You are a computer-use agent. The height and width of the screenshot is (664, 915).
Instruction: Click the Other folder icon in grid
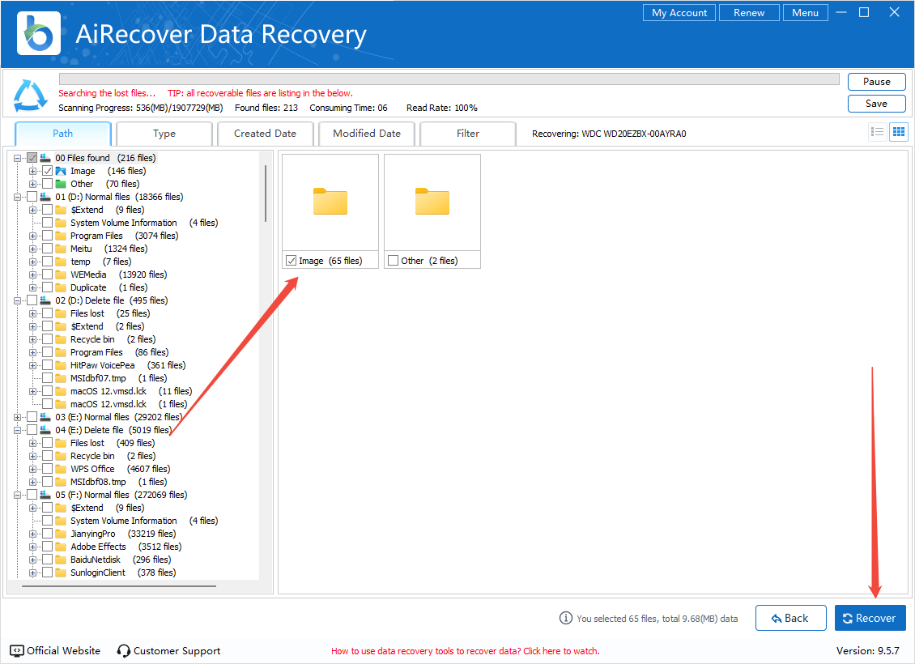(432, 202)
